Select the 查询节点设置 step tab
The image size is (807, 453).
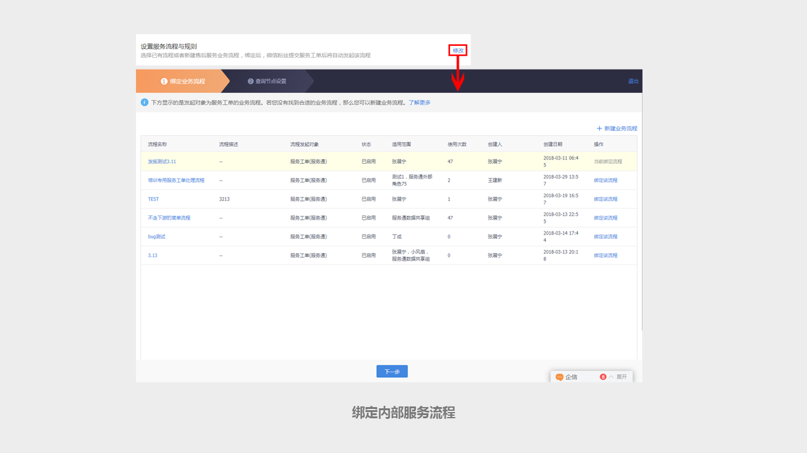coord(268,81)
